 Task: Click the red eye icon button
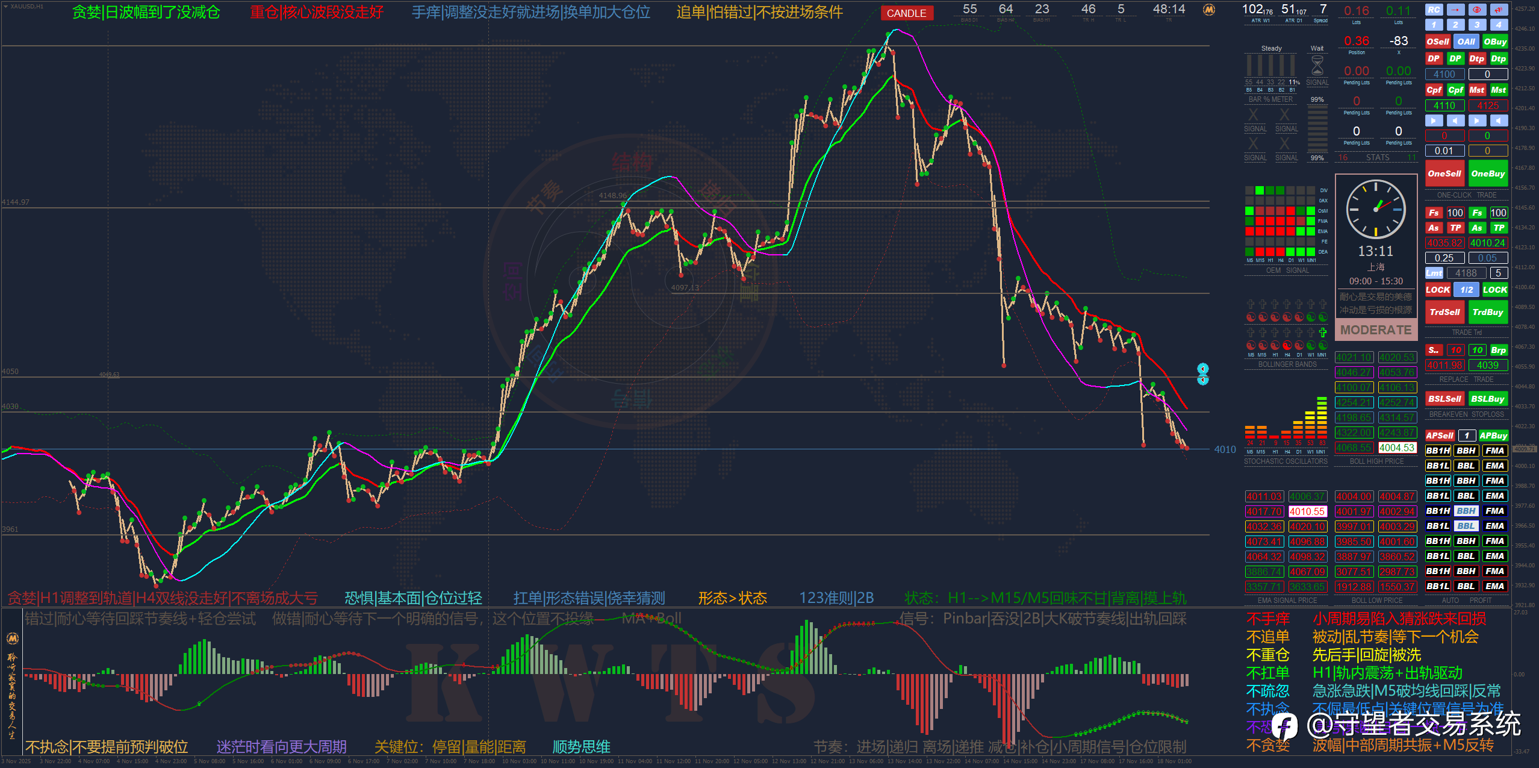[1476, 10]
